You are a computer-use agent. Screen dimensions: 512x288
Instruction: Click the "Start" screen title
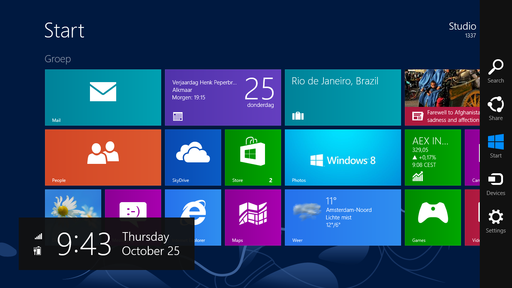tap(64, 30)
